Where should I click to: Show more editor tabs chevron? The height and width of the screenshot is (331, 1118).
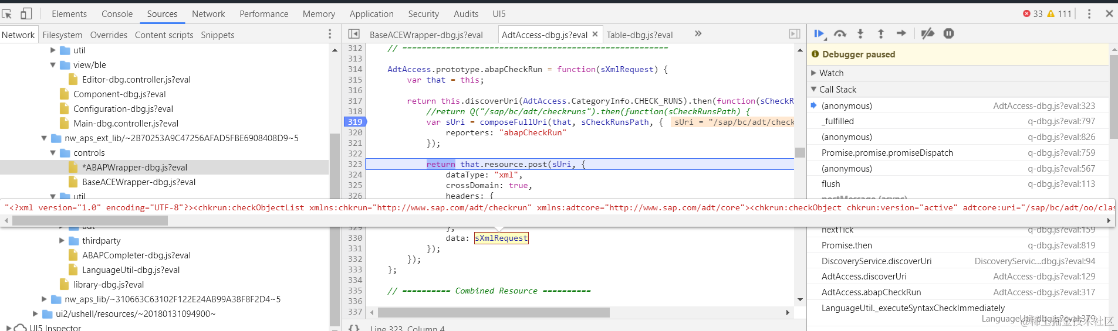click(x=698, y=33)
